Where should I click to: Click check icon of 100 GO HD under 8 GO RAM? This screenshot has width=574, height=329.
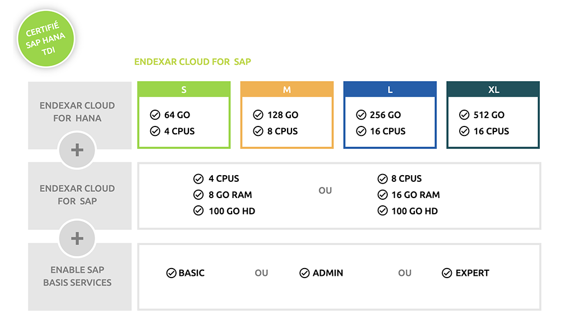pyautogui.click(x=198, y=211)
